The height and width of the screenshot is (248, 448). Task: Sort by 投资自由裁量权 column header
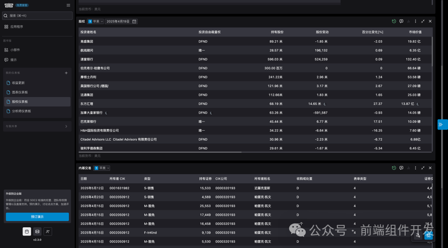pyautogui.click(x=209, y=32)
